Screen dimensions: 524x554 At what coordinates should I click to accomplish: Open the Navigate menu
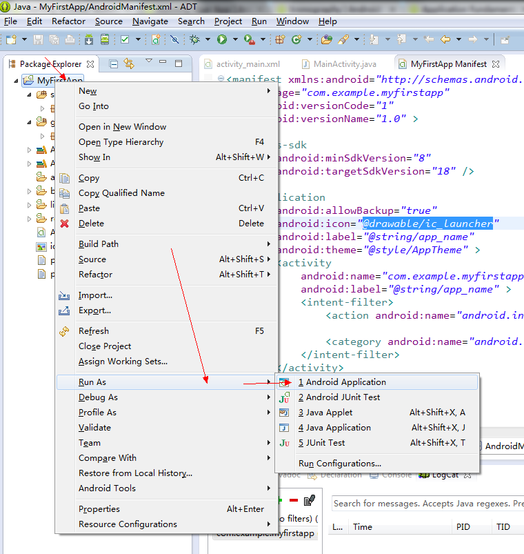pos(150,21)
